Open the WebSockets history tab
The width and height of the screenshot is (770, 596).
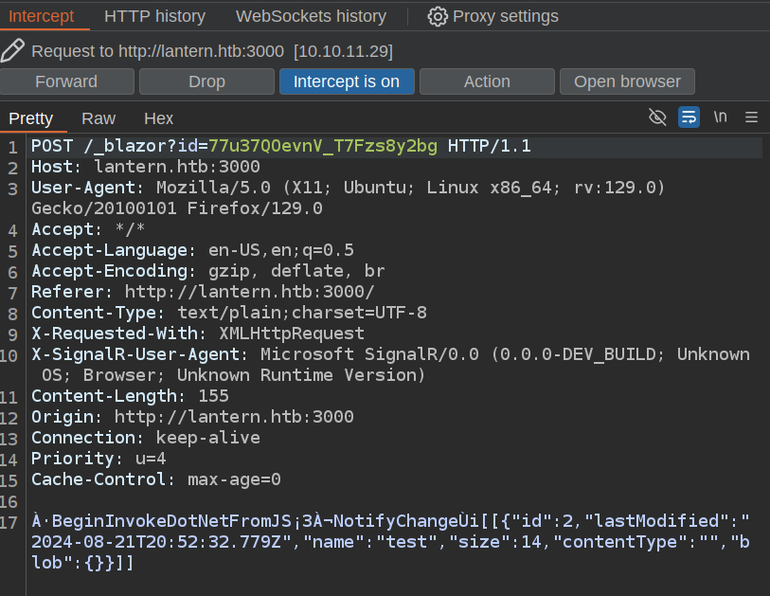pos(311,16)
